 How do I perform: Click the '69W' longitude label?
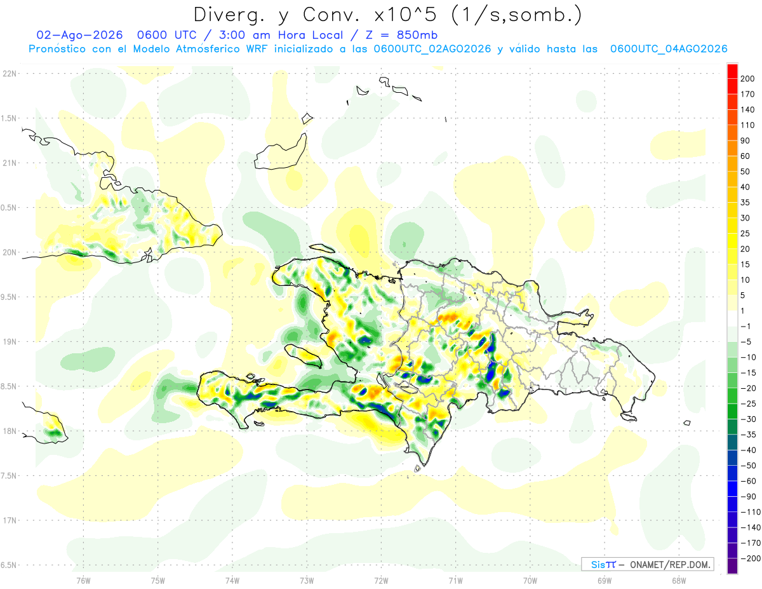[x=604, y=581]
